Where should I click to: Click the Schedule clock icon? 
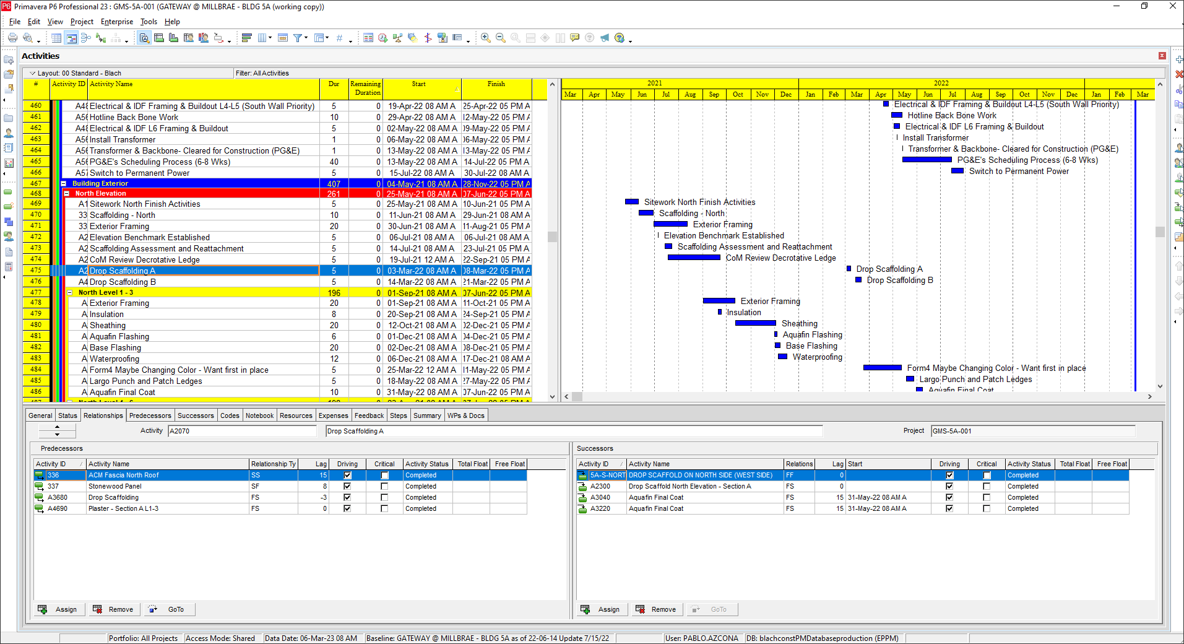383,38
